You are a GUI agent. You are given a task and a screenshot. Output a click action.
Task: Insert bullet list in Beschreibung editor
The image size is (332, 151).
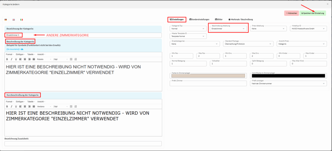point(71,59)
